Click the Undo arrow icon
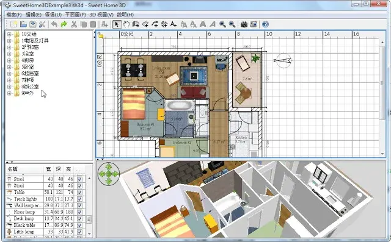This screenshot has height=242, width=391. coord(54,24)
